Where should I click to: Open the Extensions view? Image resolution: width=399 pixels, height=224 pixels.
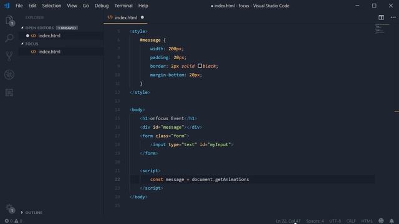pyautogui.click(x=9, y=93)
